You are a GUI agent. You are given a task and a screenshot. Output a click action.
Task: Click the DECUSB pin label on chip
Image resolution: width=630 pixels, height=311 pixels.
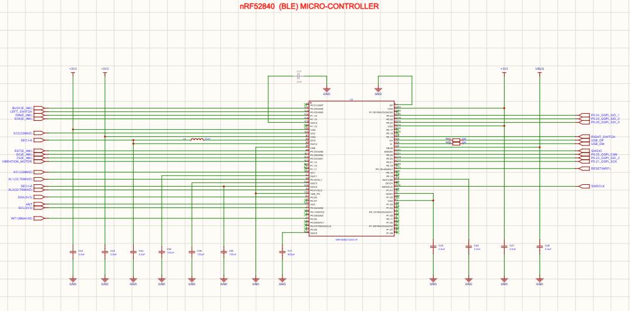388,180
